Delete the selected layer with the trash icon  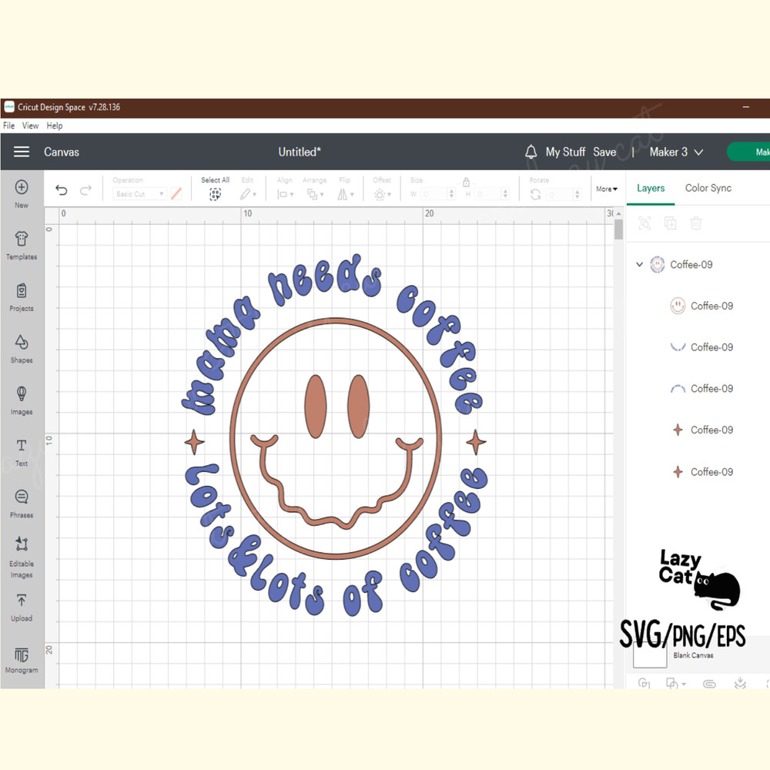(x=695, y=223)
